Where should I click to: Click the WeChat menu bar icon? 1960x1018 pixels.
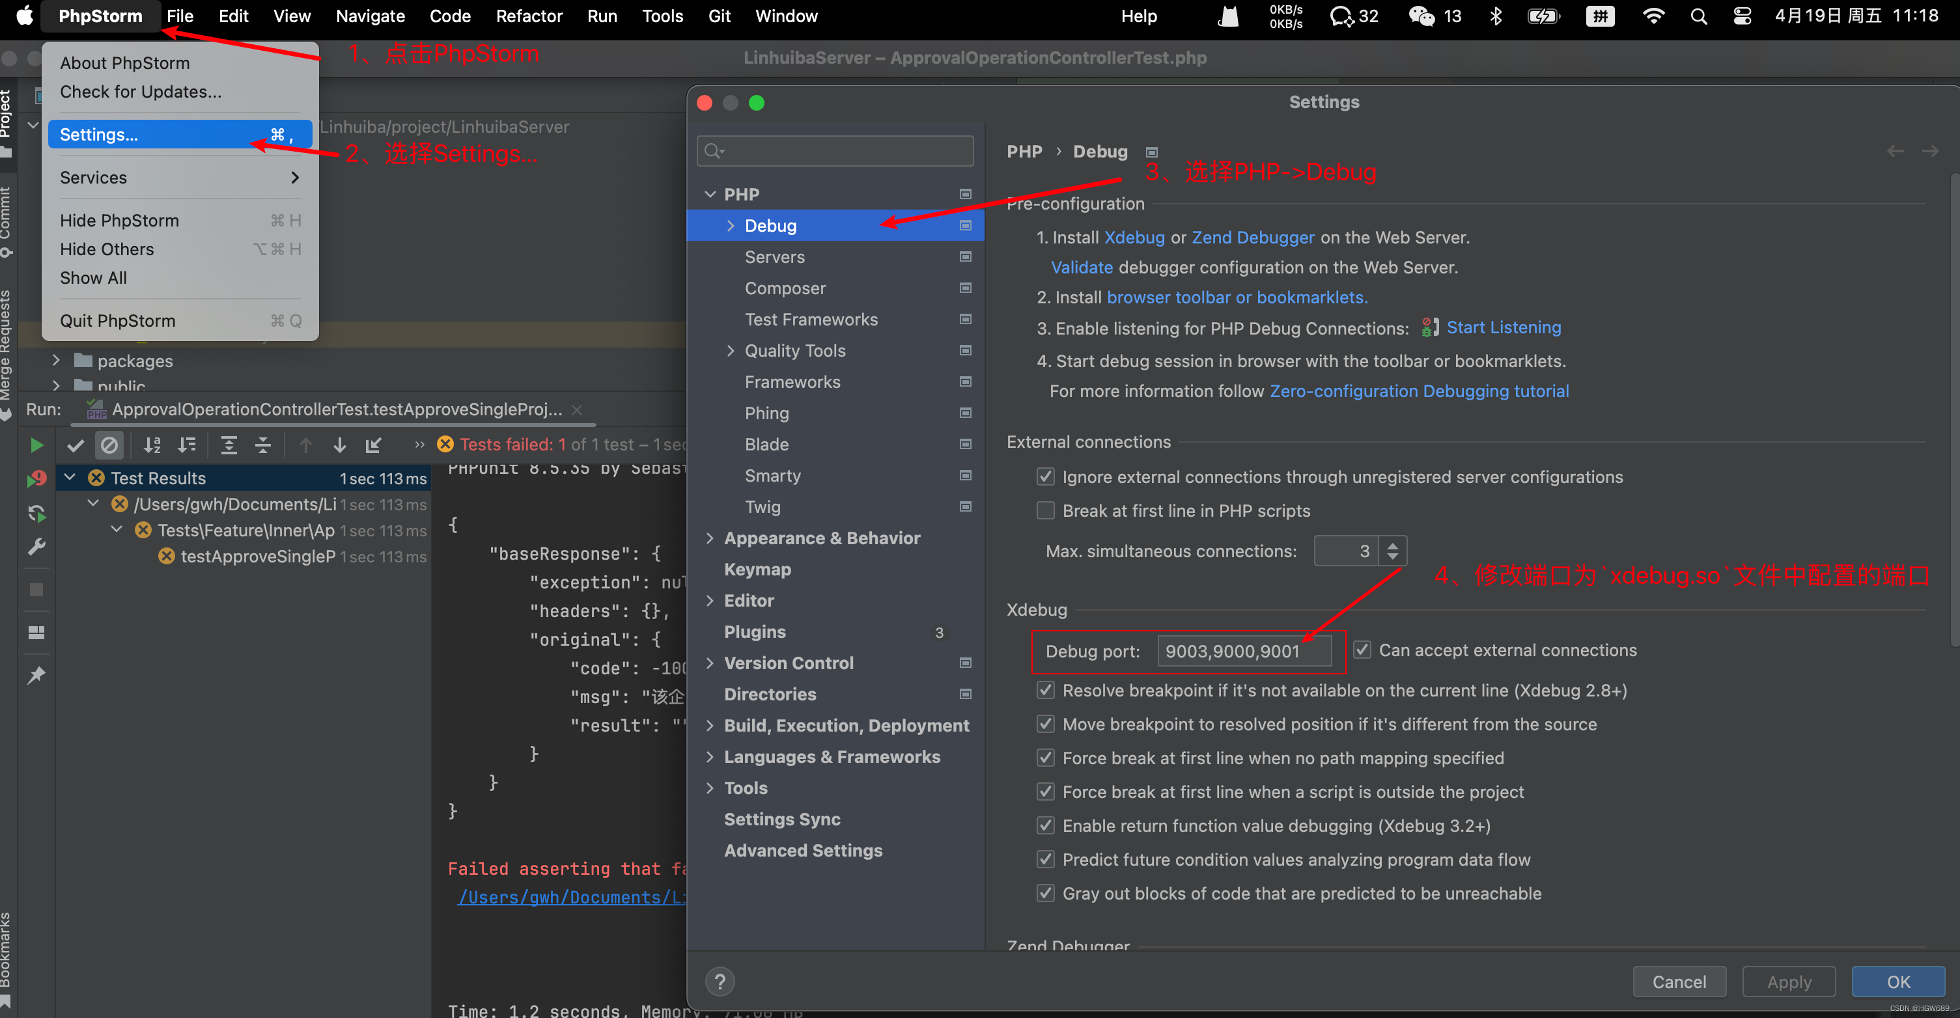click(x=1421, y=16)
